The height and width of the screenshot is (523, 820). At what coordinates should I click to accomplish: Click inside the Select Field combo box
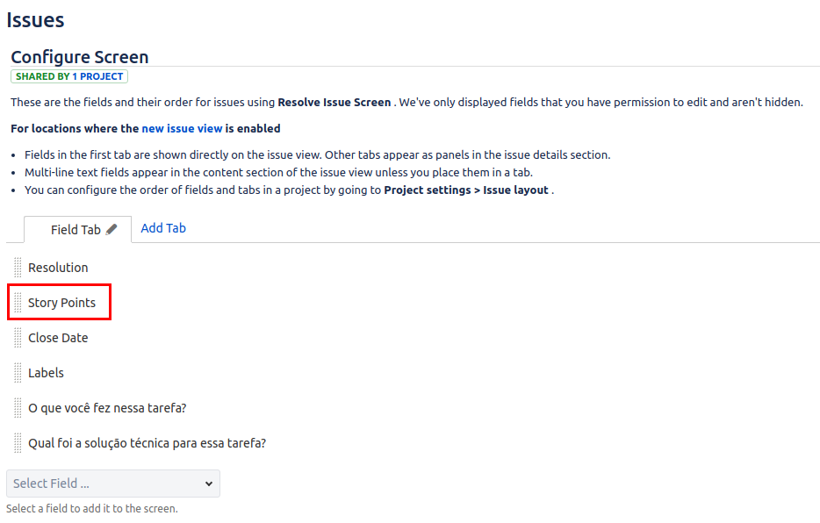[113, 484]
